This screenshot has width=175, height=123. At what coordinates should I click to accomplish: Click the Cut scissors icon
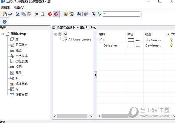click(17, 14)
